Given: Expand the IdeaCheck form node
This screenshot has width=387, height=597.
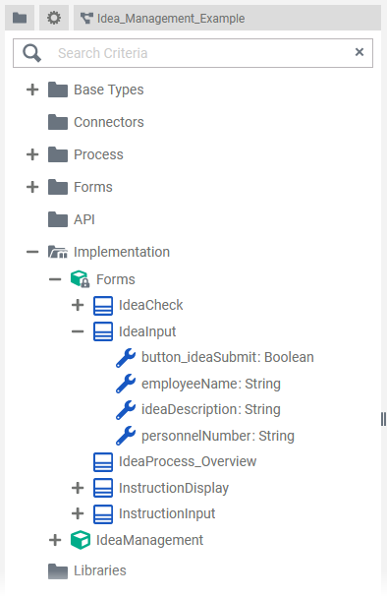Looking at the screenshot, I should pos(78,305).
